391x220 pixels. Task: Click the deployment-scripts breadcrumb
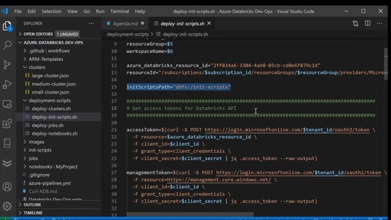coord(128,34)
